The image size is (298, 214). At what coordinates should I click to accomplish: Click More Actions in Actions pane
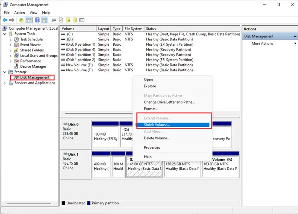262,43
